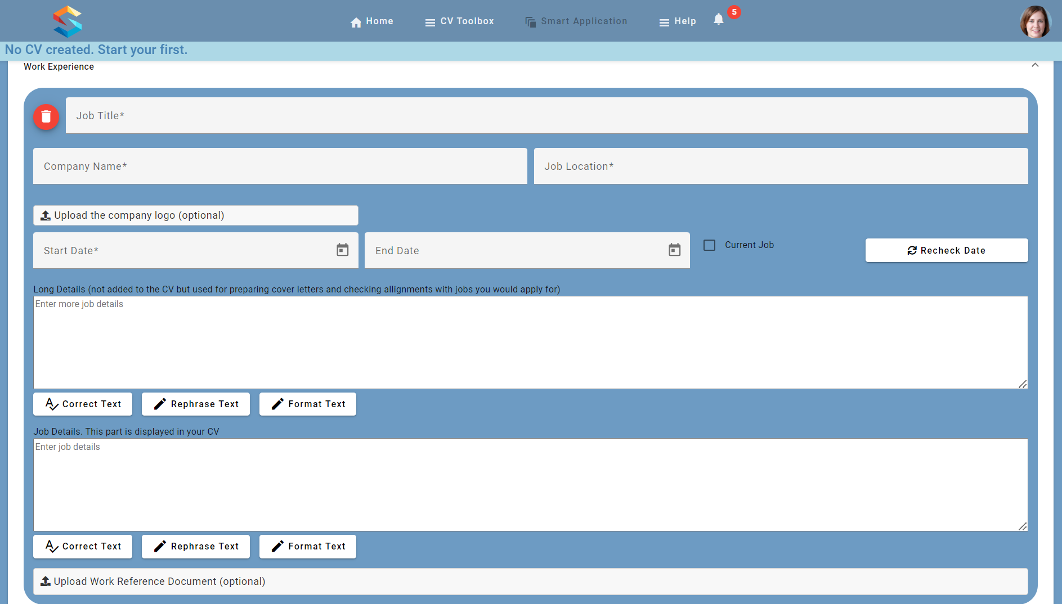This screenshot has width=1062, height=604.
Task: Click the Long Details text area
Action: [531, 342]
